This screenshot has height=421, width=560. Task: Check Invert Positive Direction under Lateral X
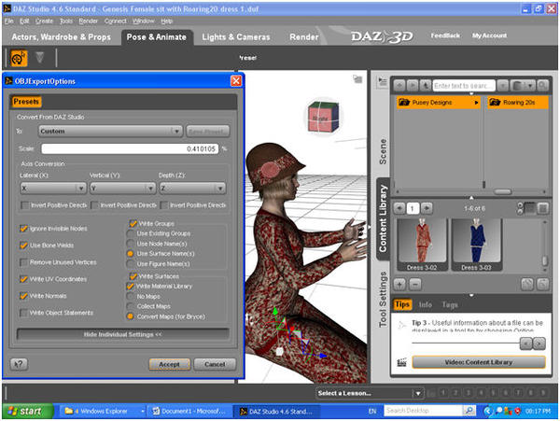click(24, 205)
